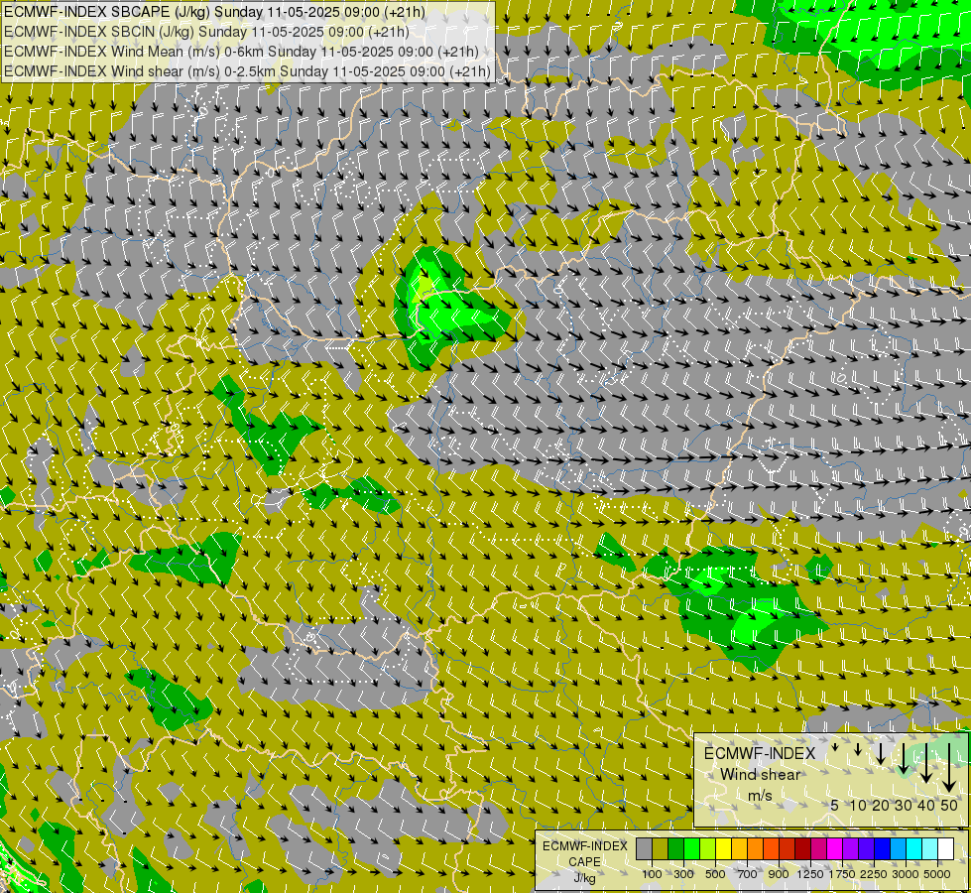
Task: Pick the dark green CAPE legend swatch
Action: tap(676, 849)
